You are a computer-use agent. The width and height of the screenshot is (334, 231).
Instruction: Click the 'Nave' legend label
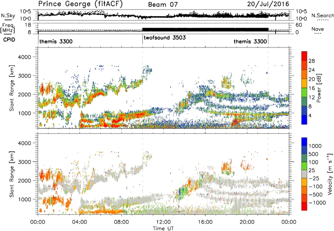click(x=318, y=29)
